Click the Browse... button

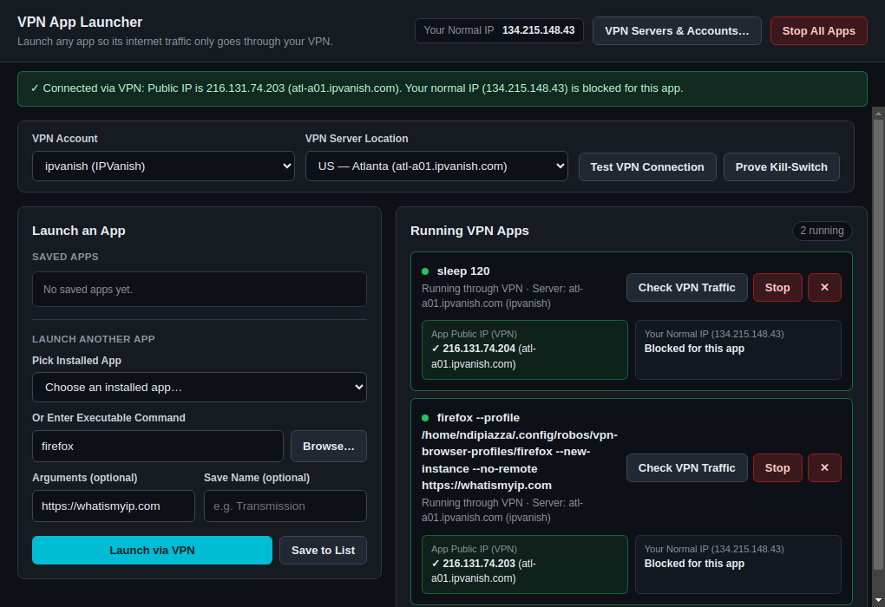(x=329, y=447)
